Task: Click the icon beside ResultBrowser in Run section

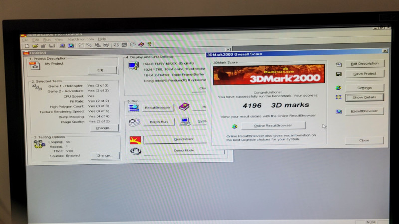Action: (x=134, y=108)
